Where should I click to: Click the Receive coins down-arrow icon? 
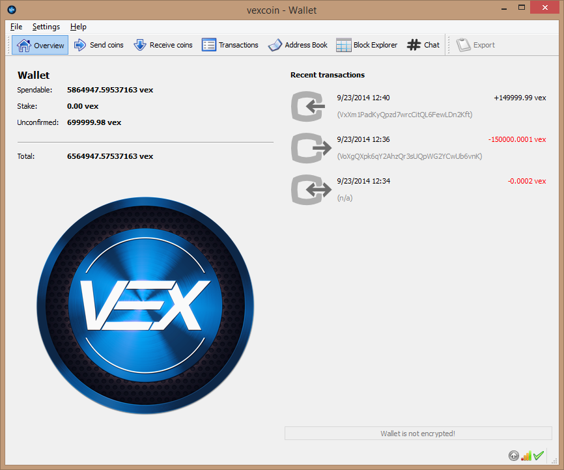click(x=140, y=45)
